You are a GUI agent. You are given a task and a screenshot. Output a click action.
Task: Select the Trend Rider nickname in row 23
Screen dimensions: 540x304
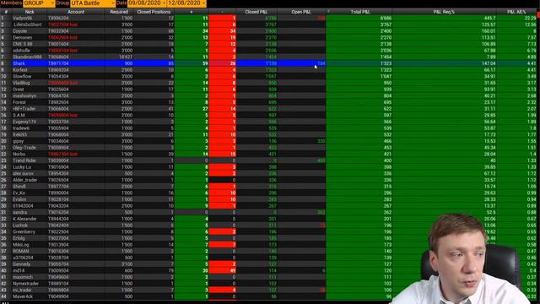(x=24, y=160)
